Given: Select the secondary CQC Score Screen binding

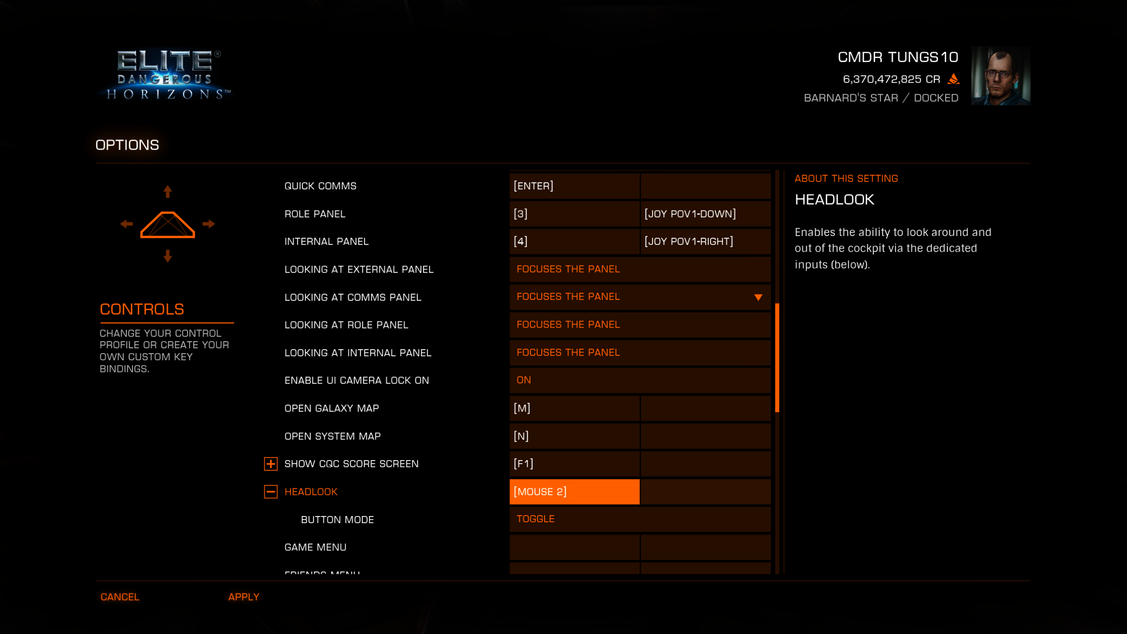Looking at the screenshot, I should click(706, 464).
